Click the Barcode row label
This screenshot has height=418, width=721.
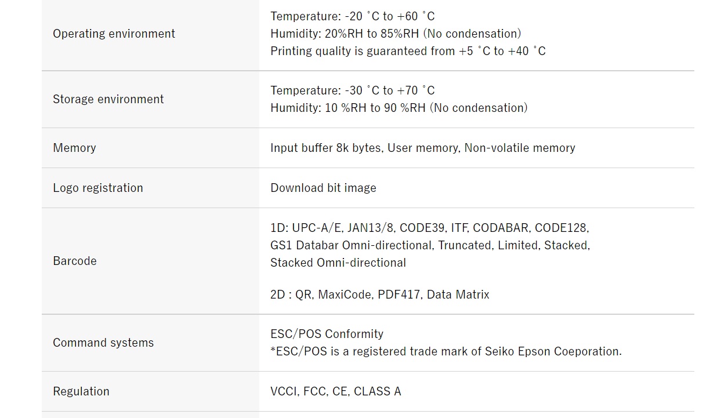[74, 261]
